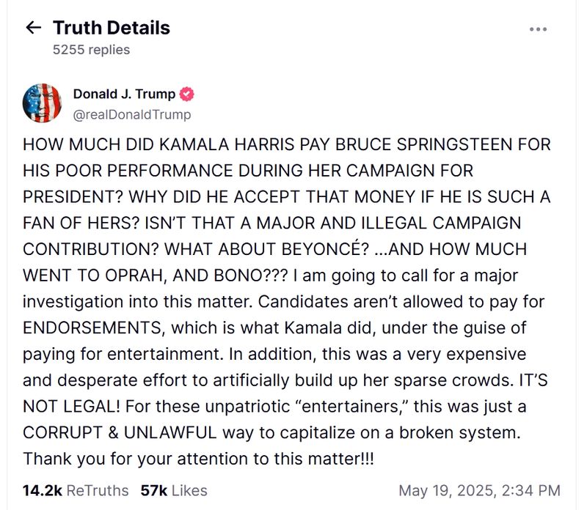Click the 5255 replies count
This screenshot has height=510, width=587.
point(91,50)
